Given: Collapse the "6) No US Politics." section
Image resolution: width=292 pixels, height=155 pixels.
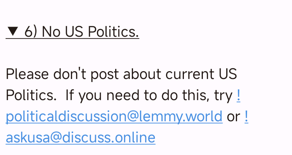Looking at the screenshot, I should click(x=72, y=32).
